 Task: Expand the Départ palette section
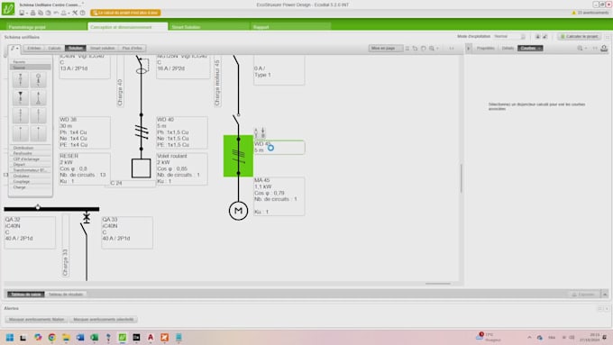click(x=31, y=165)
